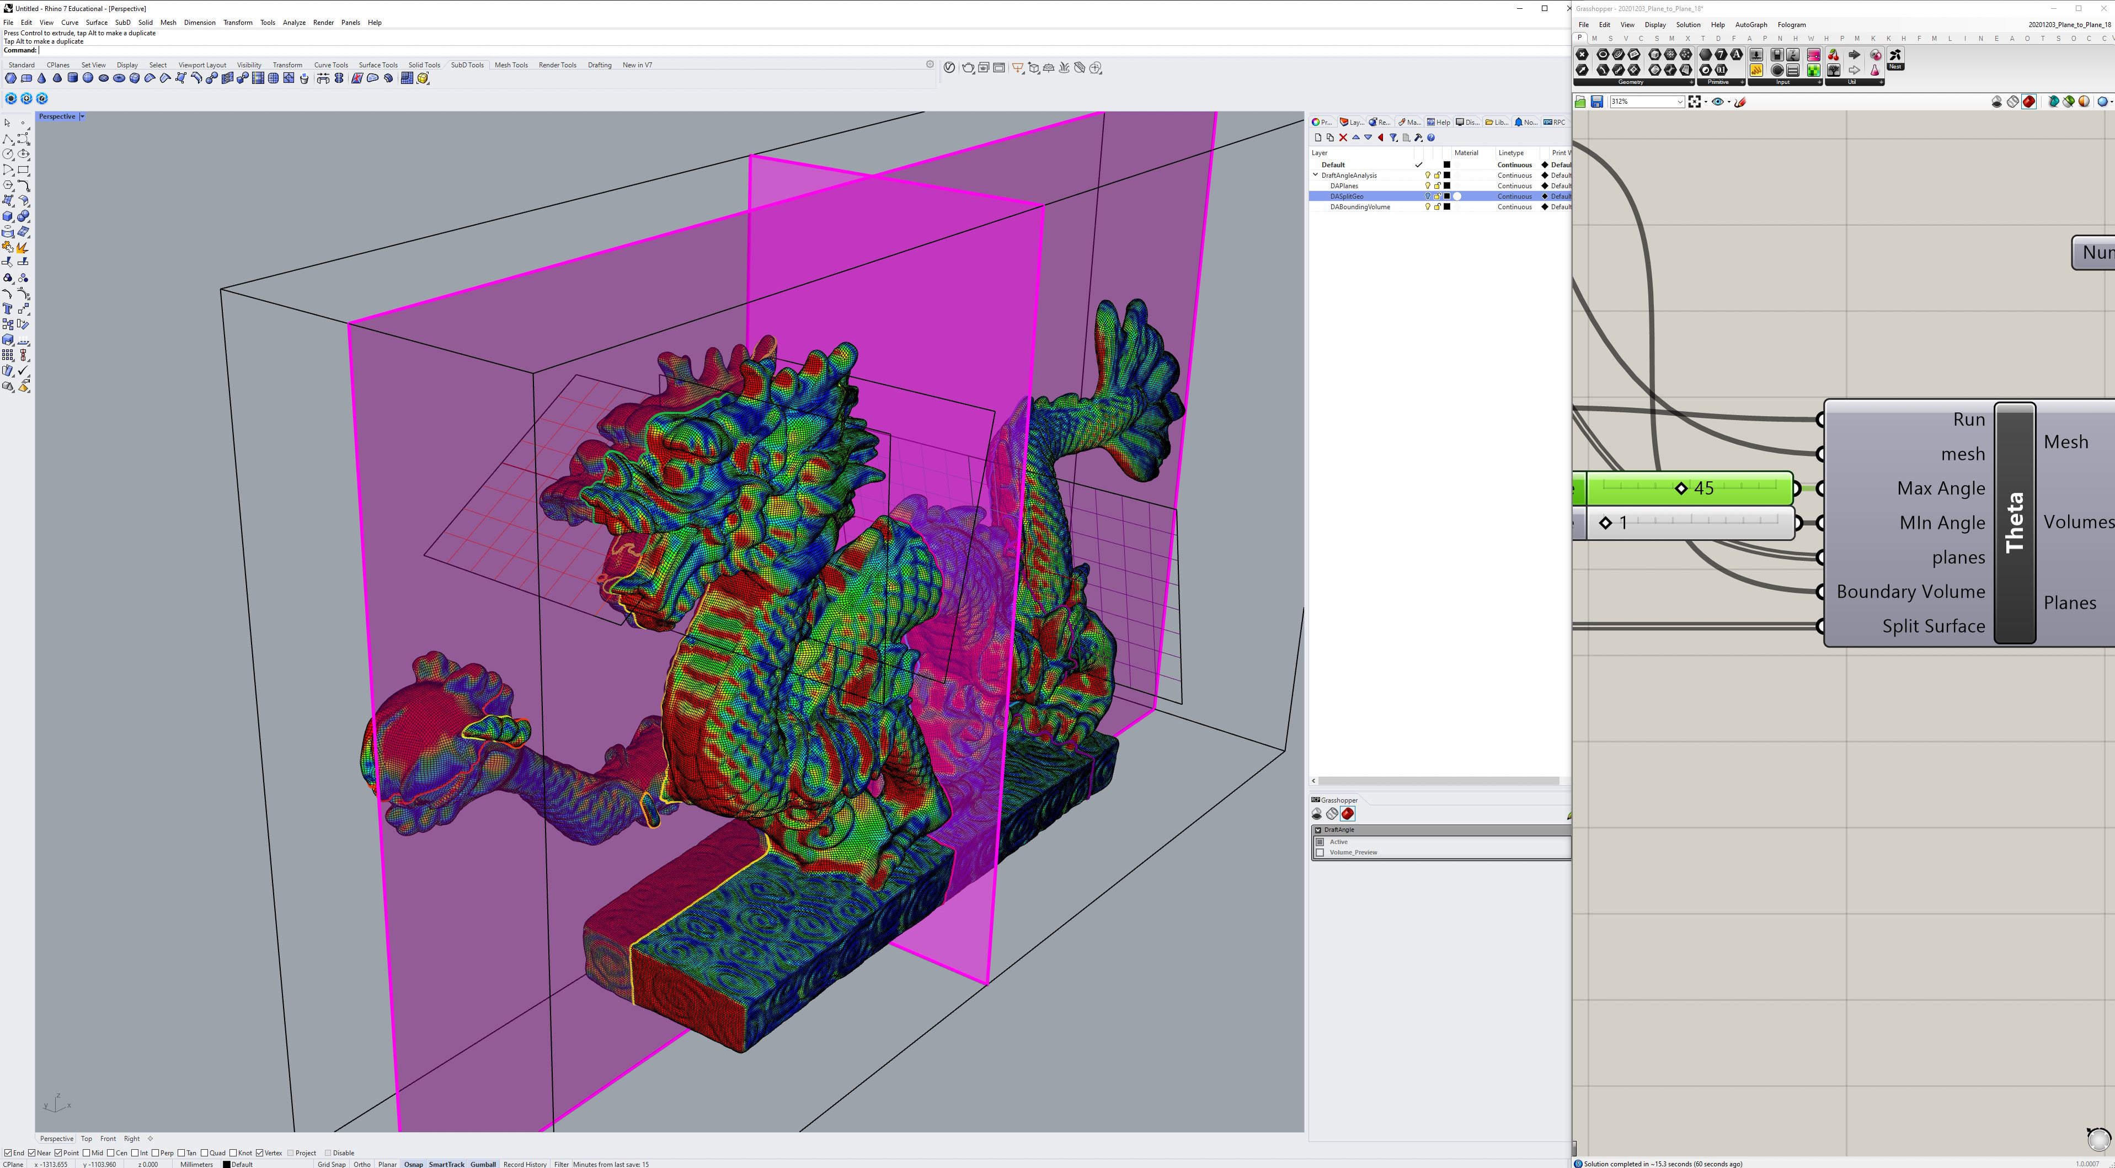The height and width of the screenshot is (1168, 2115).
Task: Click the Record History status bar button
Action: 526,1164
